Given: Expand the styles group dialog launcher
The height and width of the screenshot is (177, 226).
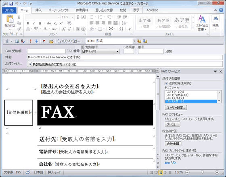Looking at the screenshot, I should pyautogui.click(x=207, y=34).
